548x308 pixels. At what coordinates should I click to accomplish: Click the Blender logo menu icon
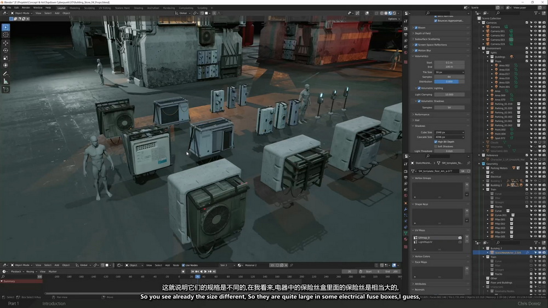pyautogui.click(x=3, y=8)
